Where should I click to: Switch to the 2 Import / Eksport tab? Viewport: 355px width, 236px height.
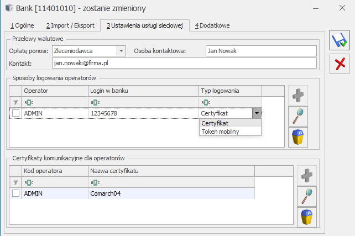[70, 25]
